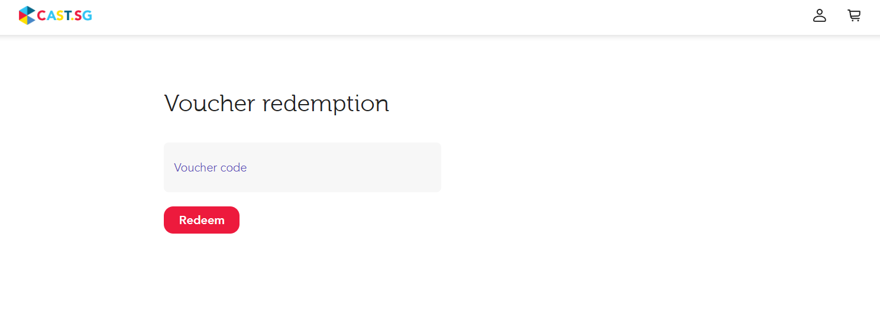
Task: Click the CAST.SG hexagon logo icon
Action: pos(27,15)
